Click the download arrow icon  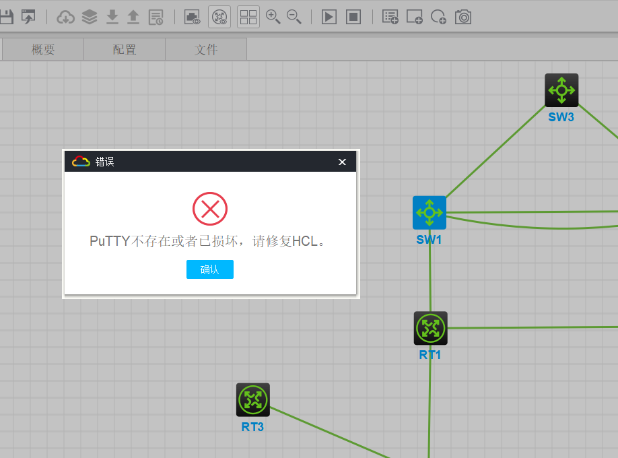point(112,17)
